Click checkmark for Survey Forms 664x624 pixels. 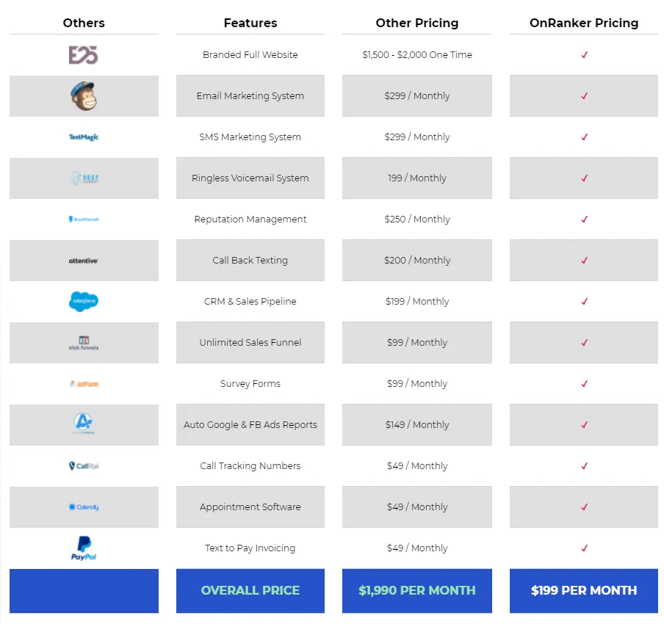point(584,383)
